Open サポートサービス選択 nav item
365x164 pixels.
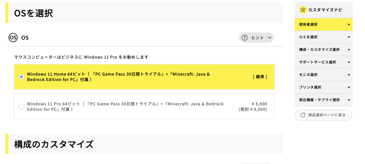pyautogui.click(x=318, y=62)
